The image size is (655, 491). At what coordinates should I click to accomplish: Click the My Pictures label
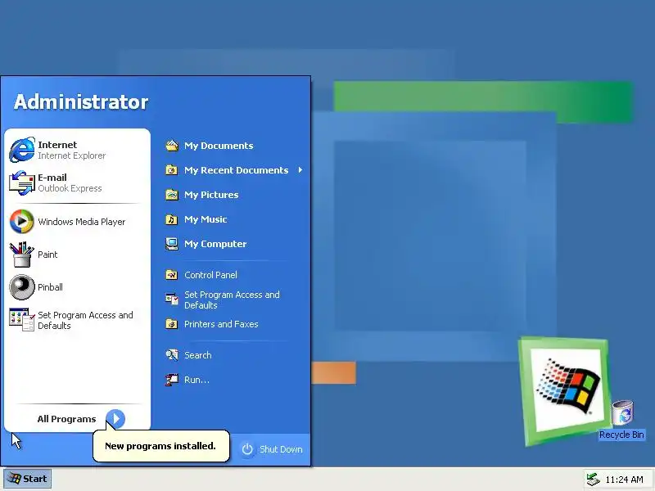coord(211,195)
